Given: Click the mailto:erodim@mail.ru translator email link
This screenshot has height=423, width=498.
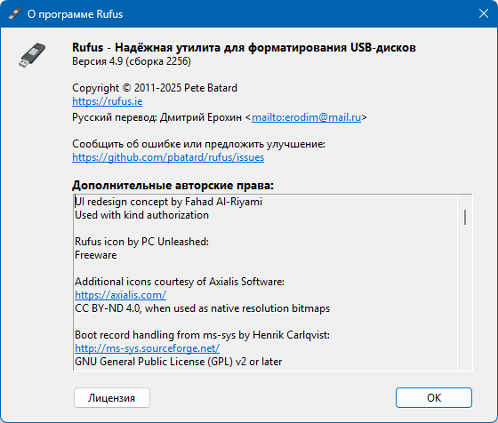Looking at the screenshot, I should tap(306, 117).
